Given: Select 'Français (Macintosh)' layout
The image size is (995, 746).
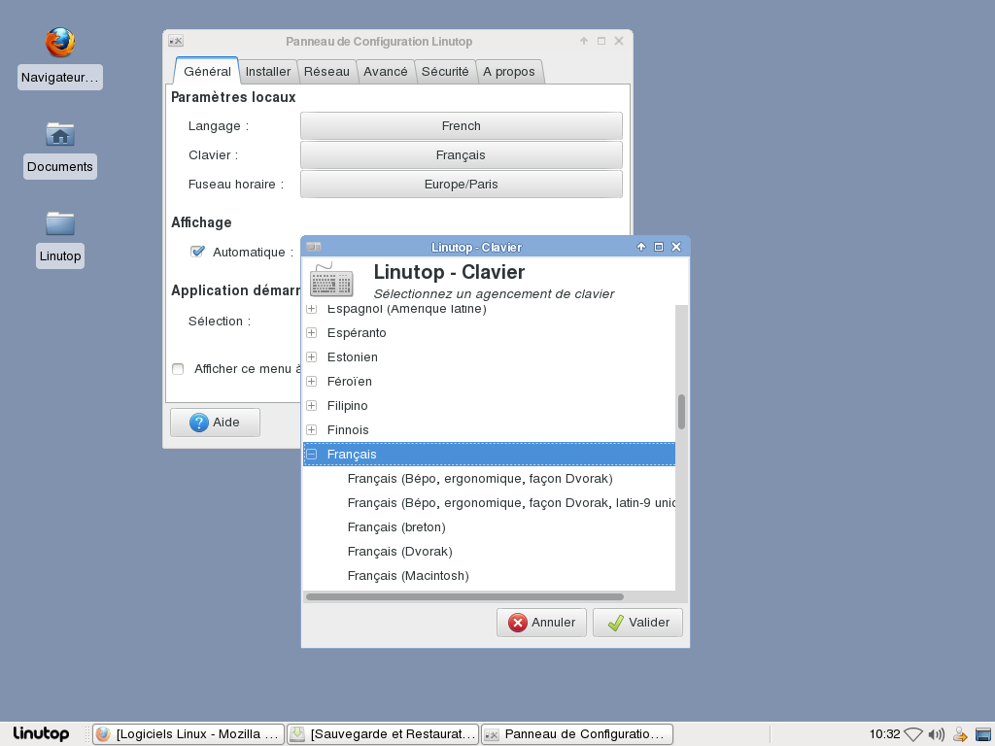Looking at the screenshot, I should point(490,576).
